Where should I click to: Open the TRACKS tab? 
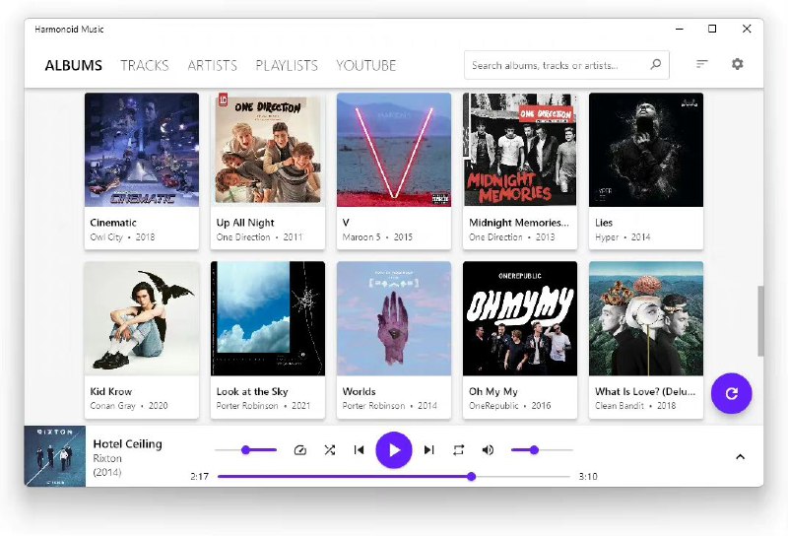pos(144,65)
